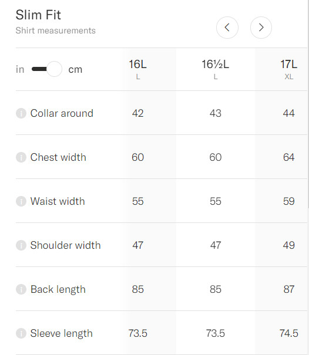The image size is (309, 355).
Task: Click the vertical scrollbar on right edge
Action: [308, 104]
